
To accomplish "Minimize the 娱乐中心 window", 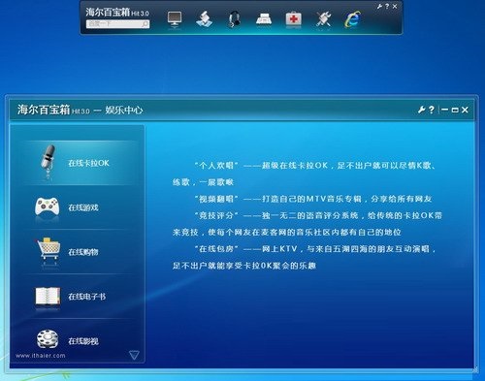I will [444, 110].
